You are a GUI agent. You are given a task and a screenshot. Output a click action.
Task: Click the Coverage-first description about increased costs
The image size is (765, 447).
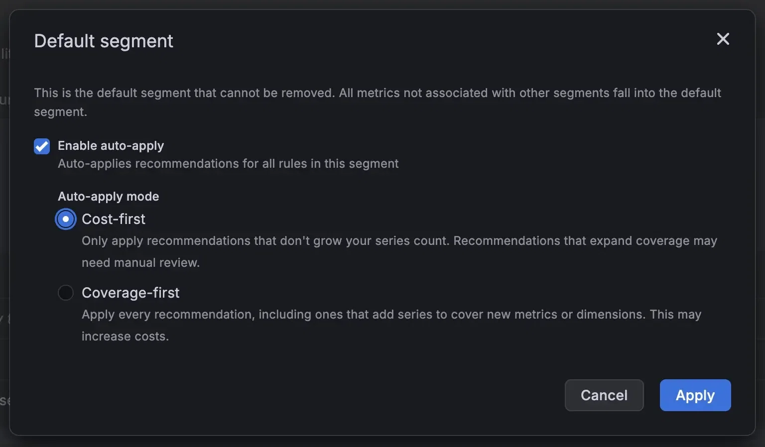point(391,325)
